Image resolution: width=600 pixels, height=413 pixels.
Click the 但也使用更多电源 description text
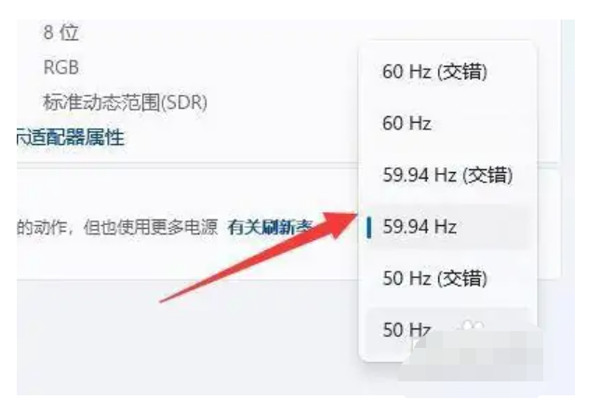point(151,227)
